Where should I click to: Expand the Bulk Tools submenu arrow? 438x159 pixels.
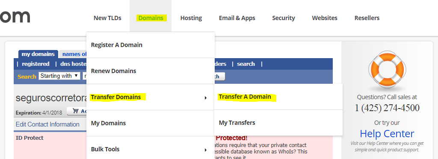pos(206,150)
